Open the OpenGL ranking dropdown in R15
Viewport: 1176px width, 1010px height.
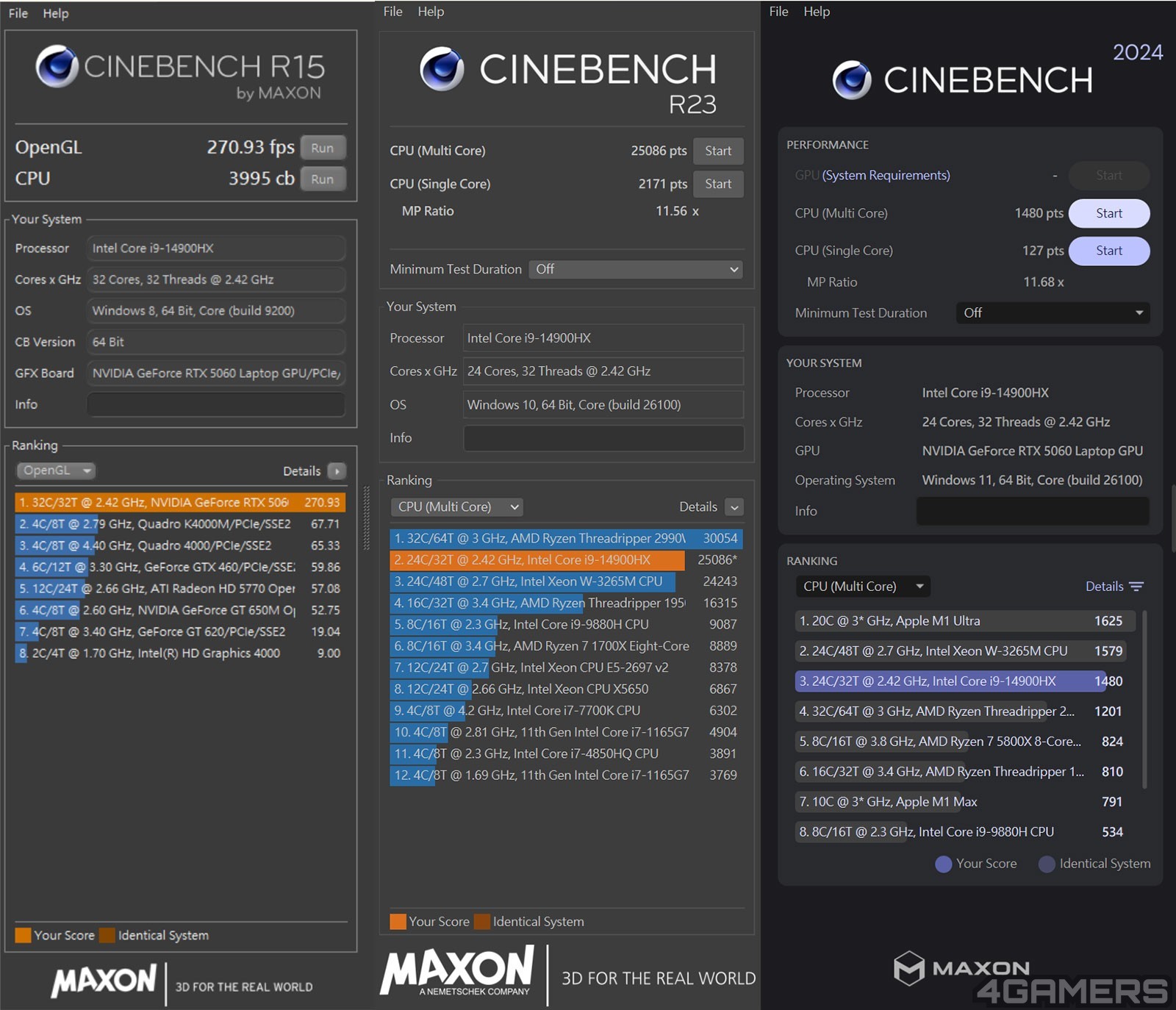pyautogui.click(x=56, y=470)
